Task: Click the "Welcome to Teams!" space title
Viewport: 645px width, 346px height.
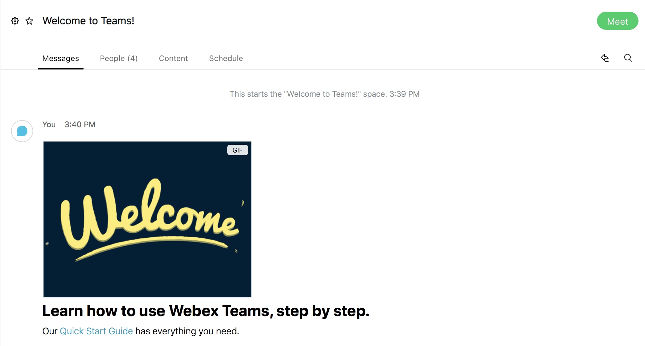Action: (88, 21)
